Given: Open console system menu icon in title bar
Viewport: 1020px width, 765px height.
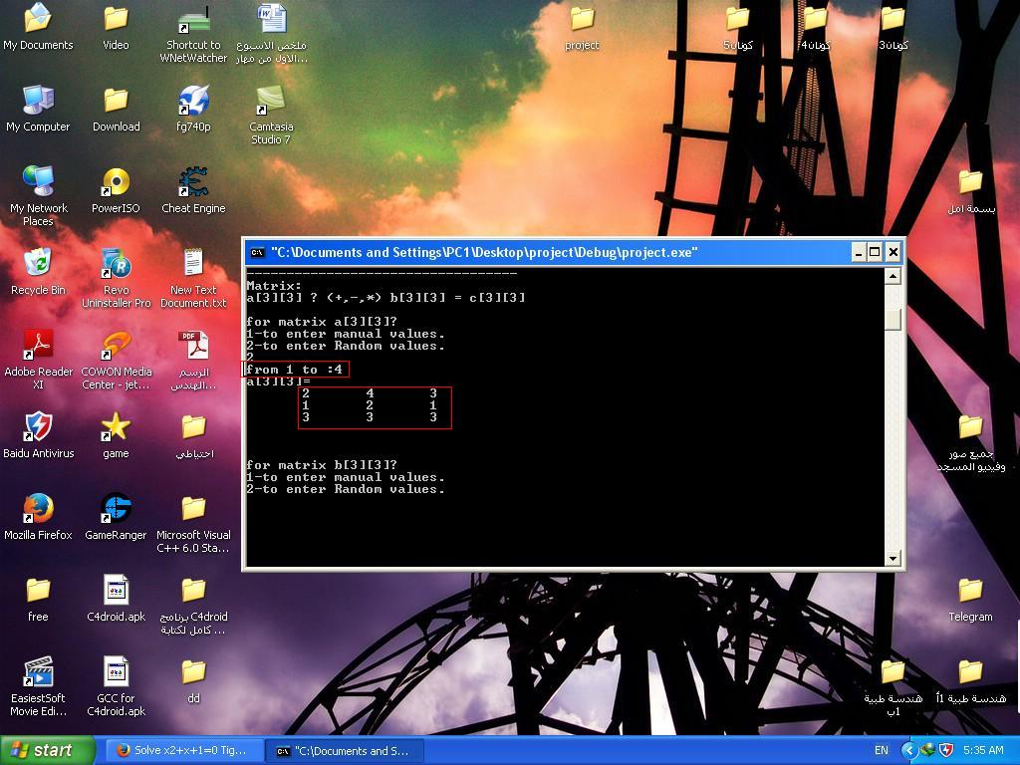Looking at the screenshot, I should click(x=257, y=253).
